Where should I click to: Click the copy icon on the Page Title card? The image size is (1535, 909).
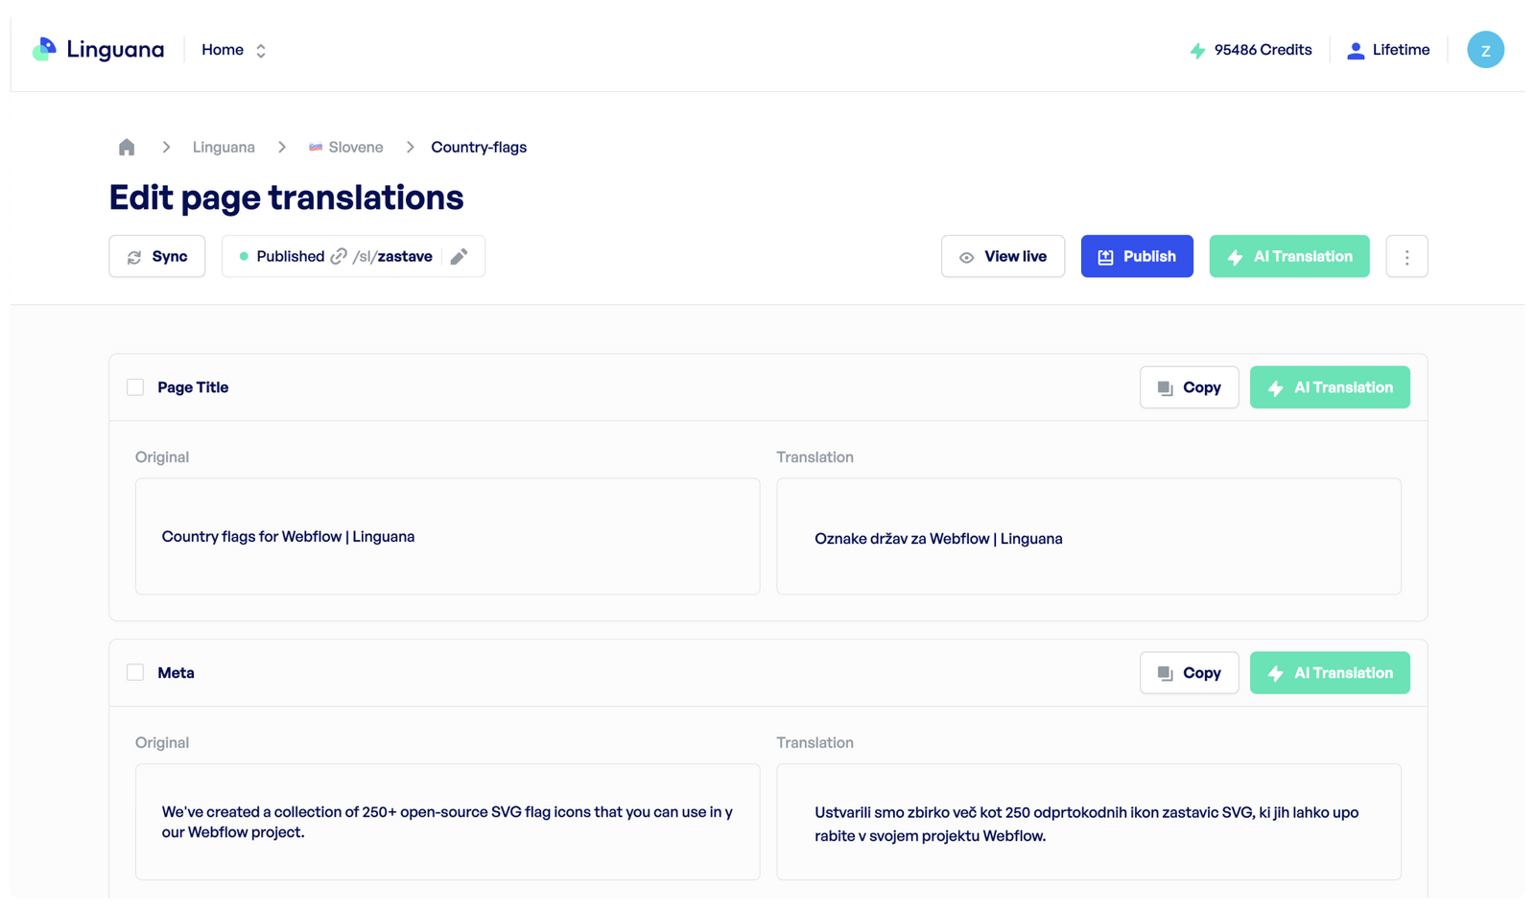coord(1165,387)
